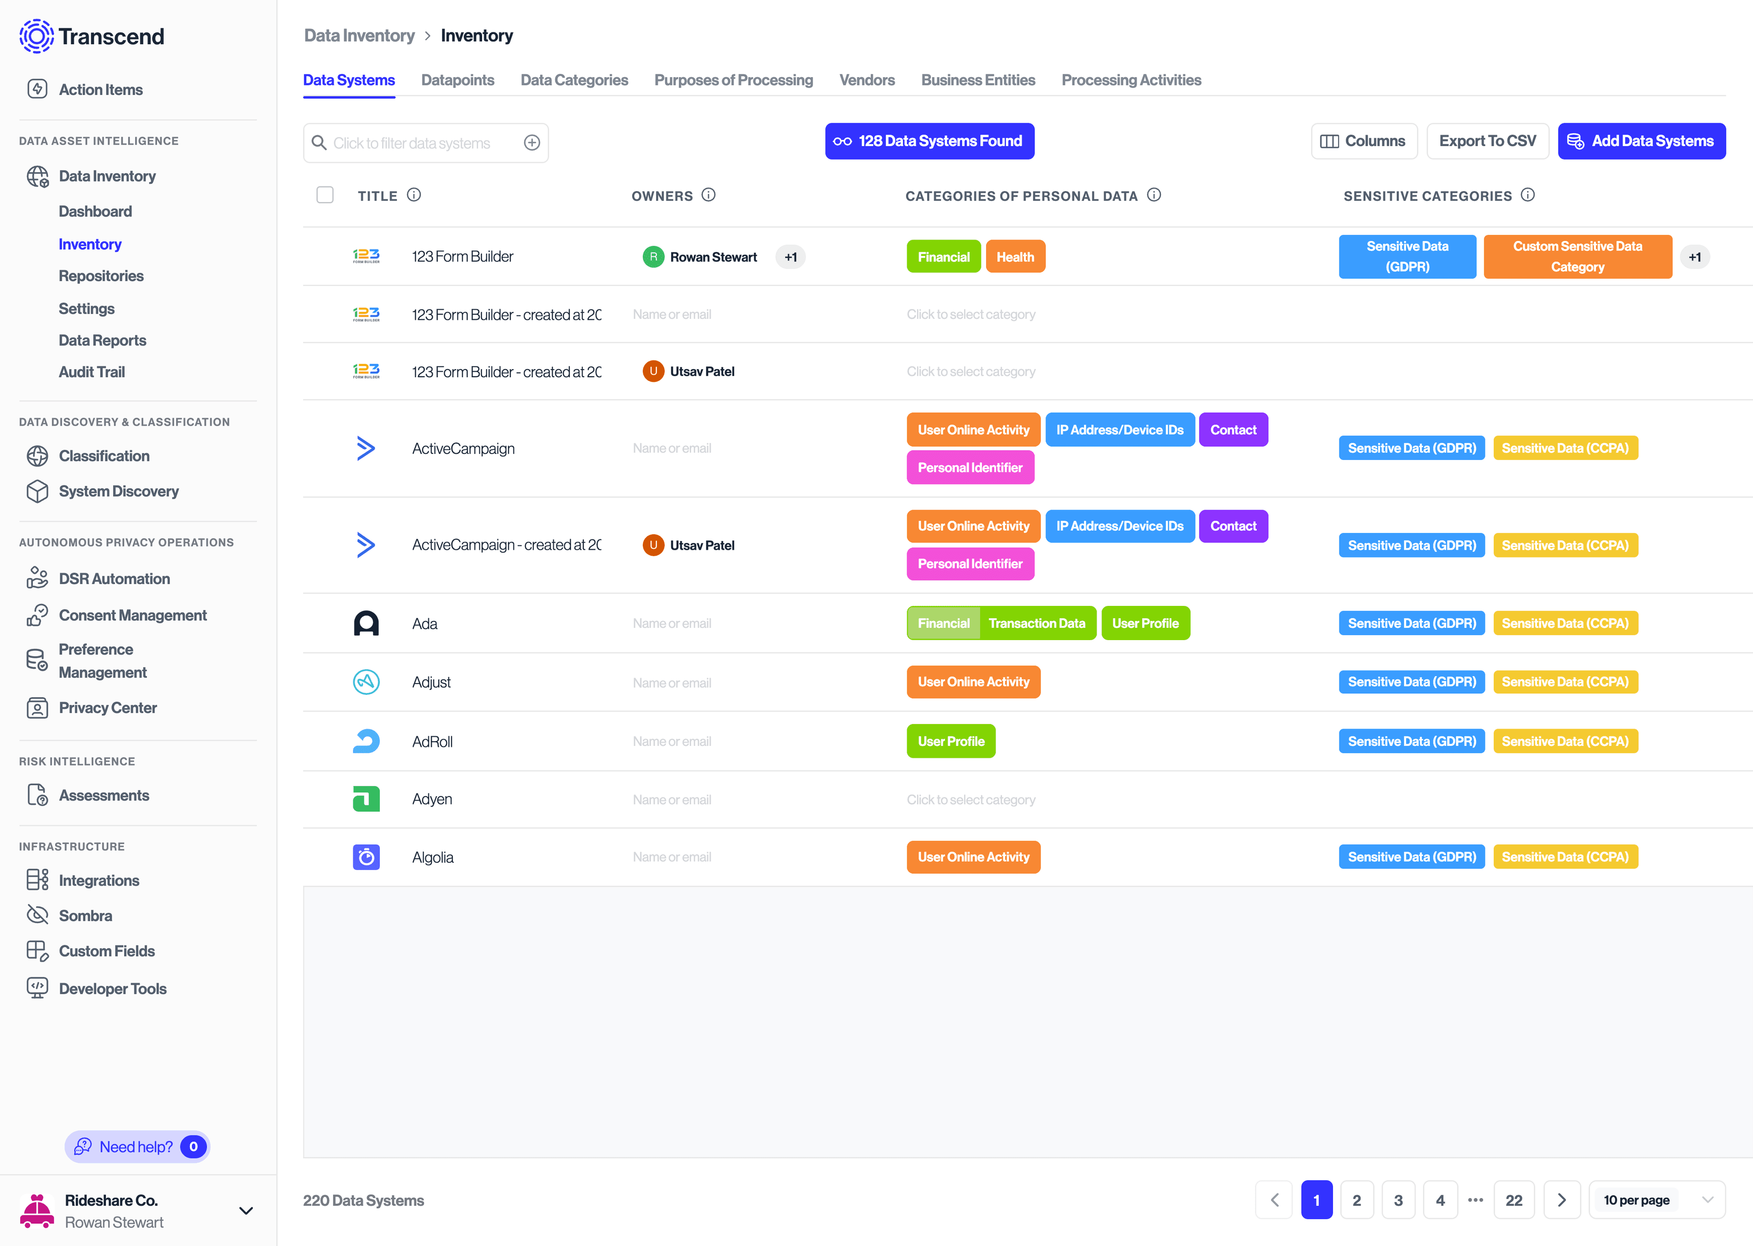The width and height of the screenshot is (1753, 1246).
Task: Click the info icon beside Owners header
Action: click(x=709, y=195)
